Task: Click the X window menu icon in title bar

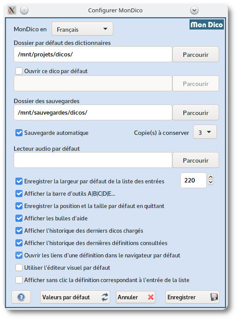Action: pos(11,10)
